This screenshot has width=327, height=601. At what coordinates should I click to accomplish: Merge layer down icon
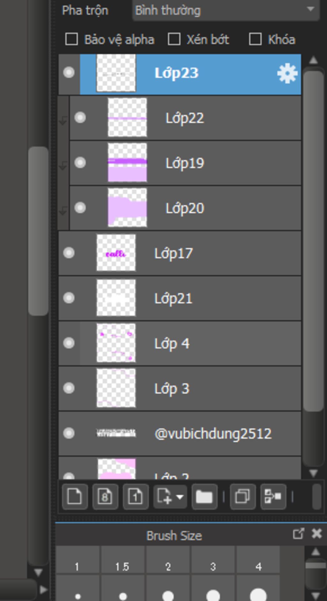coord(273,497)
